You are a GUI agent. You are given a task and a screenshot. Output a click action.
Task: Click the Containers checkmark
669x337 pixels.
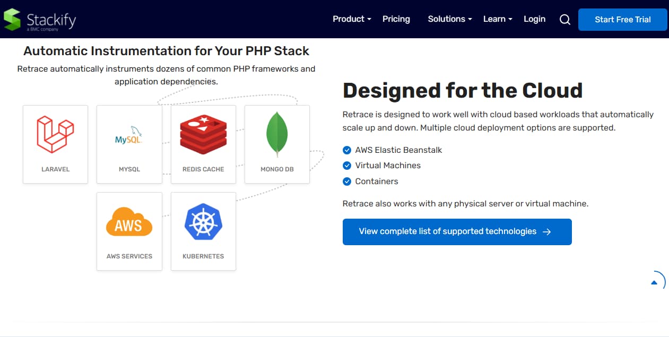[x=347, y=182]
